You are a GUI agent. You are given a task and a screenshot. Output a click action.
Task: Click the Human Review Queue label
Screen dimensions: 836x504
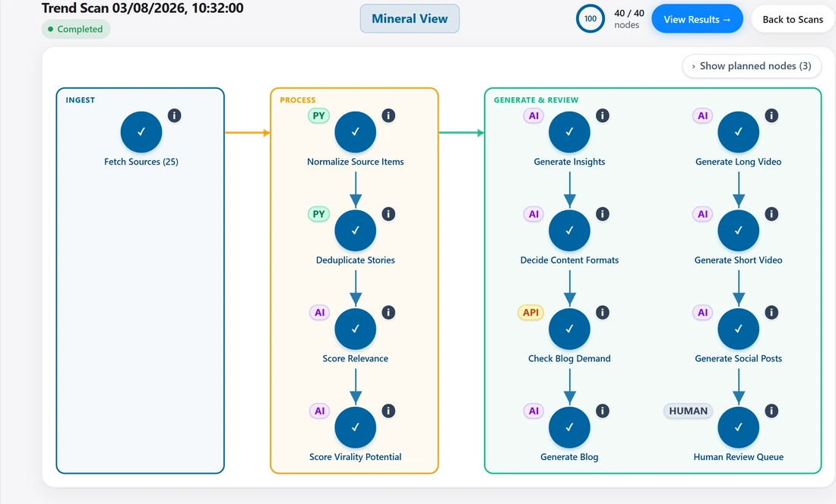739,457
